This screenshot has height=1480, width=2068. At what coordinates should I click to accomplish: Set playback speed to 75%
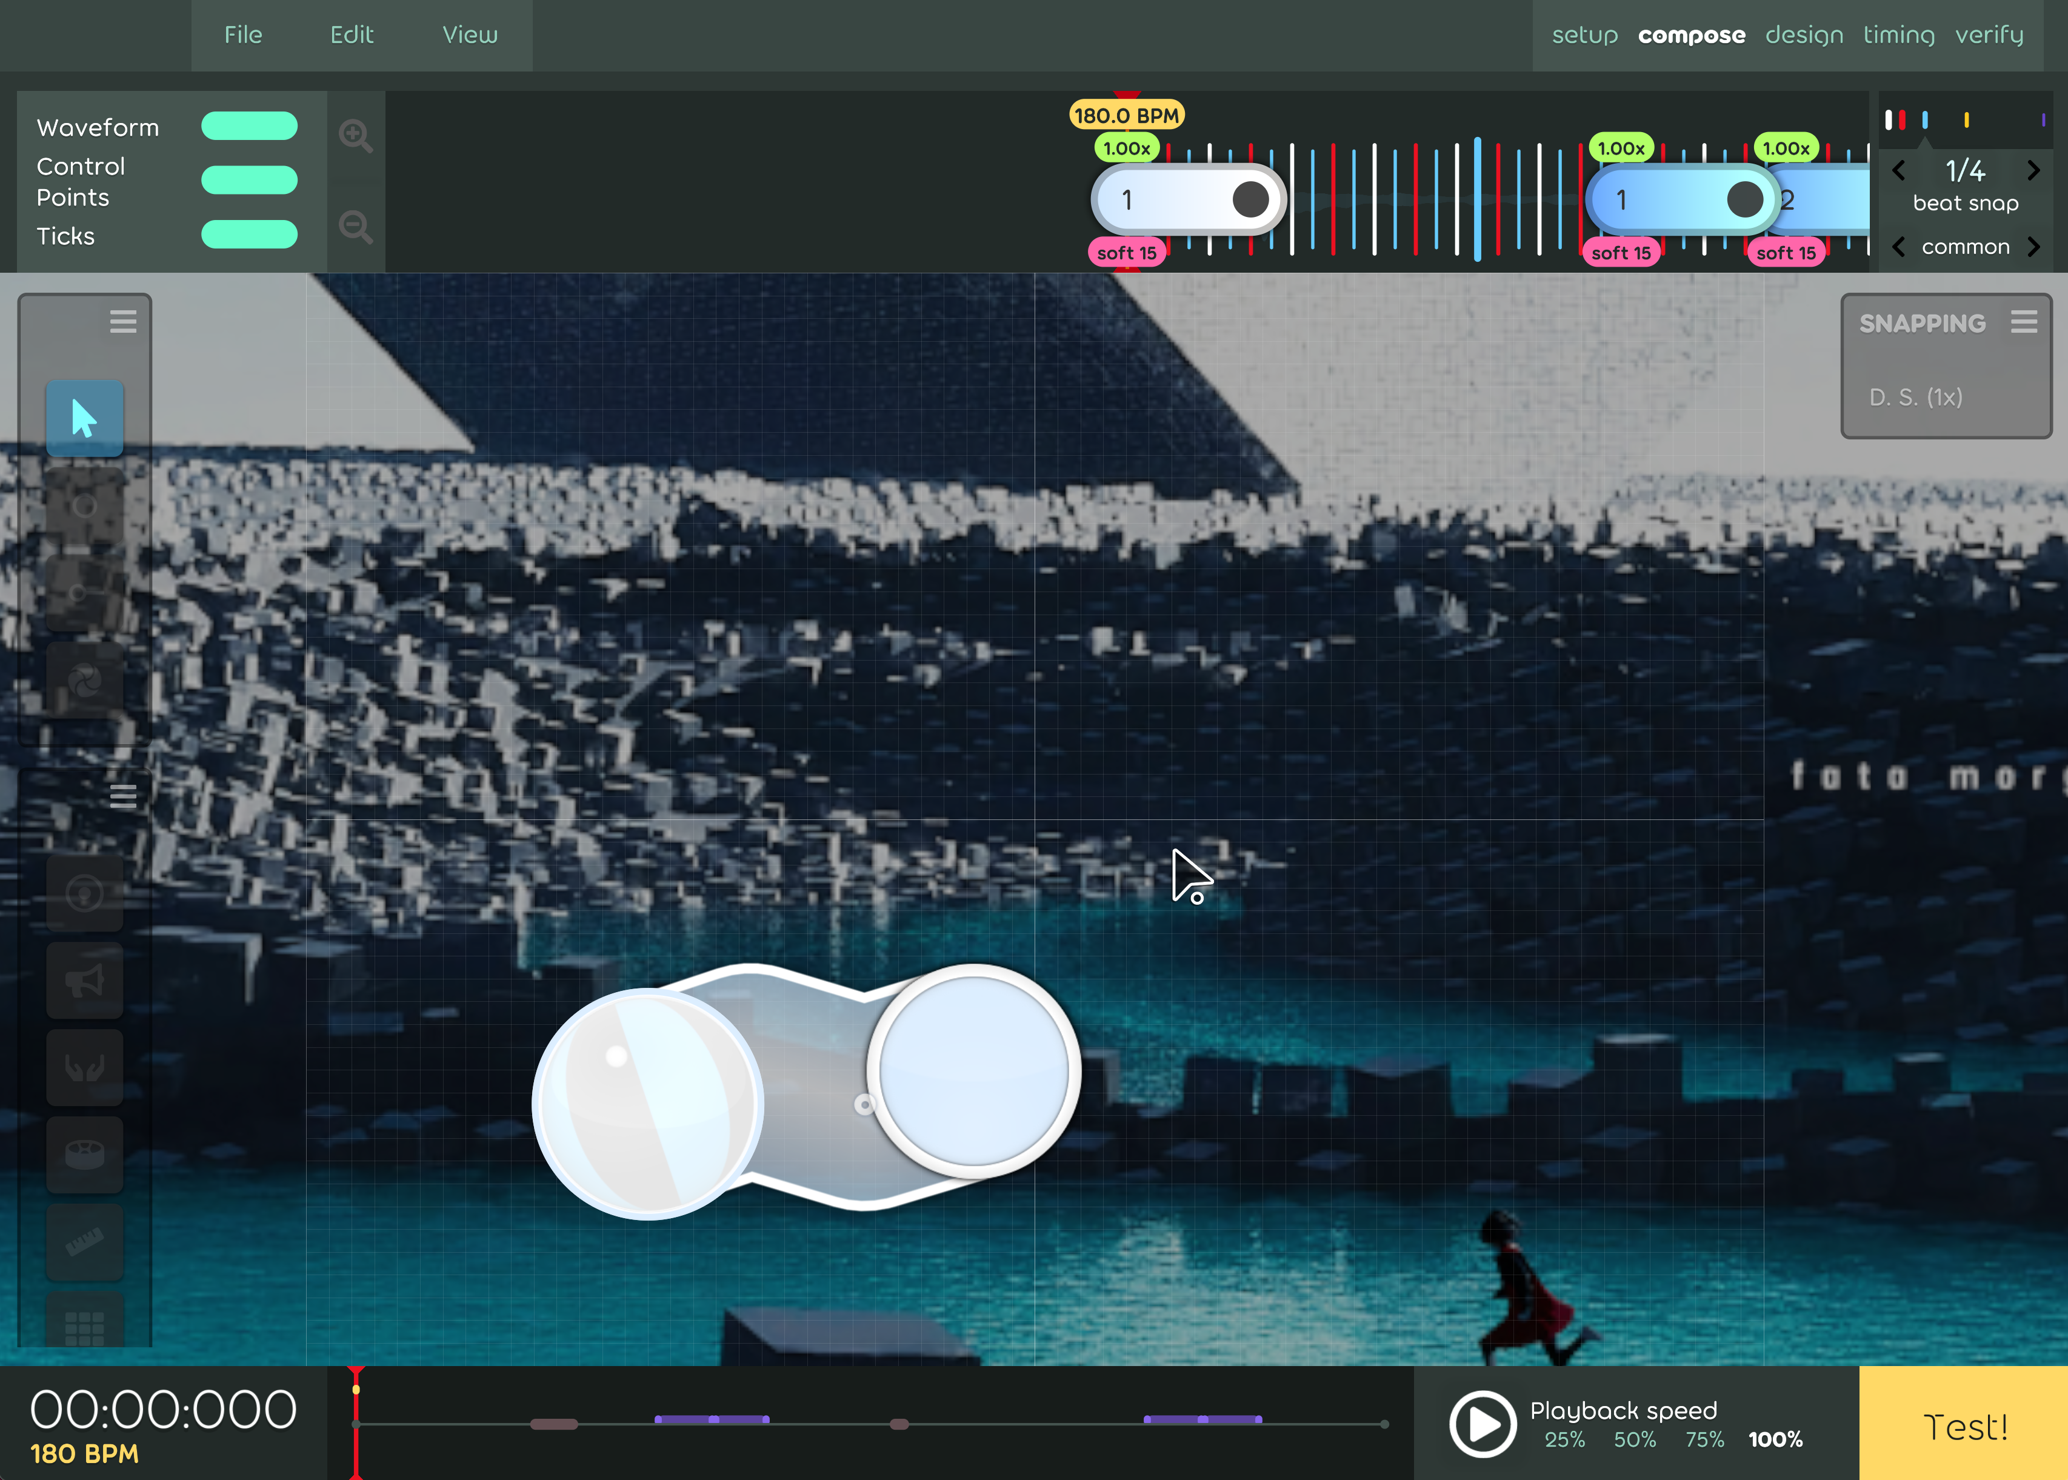click(x=1704, y=1440)
